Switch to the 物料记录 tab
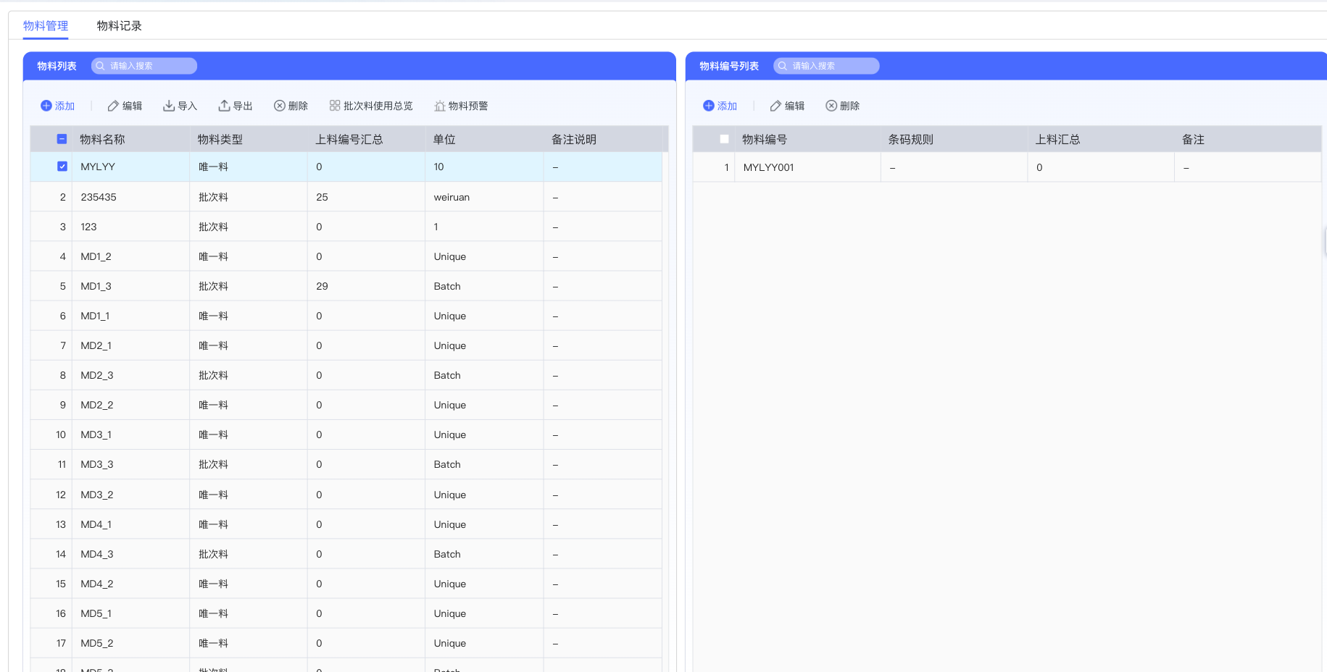The height and width of the screenshot is (672, 1327). (x=119, y=26)
